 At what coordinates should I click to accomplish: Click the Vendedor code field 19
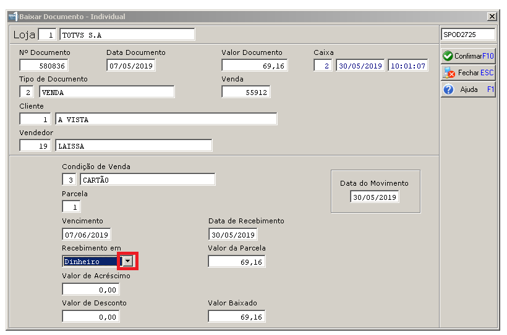(x=35, y=146)
